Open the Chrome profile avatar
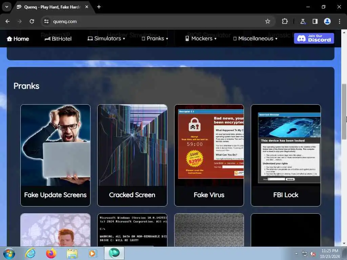This screenshot has width=347, height=260. pyautogui.click(x=327, y=21)
